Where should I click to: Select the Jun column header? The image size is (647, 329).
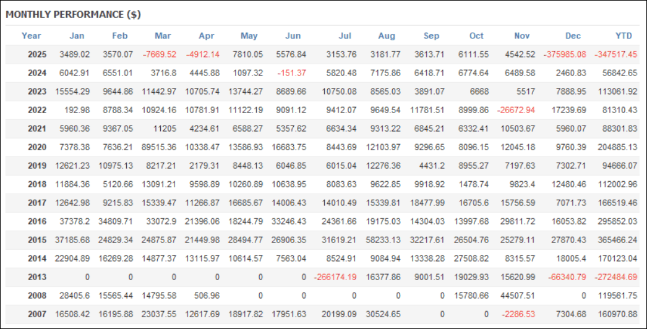pos(293,36)
